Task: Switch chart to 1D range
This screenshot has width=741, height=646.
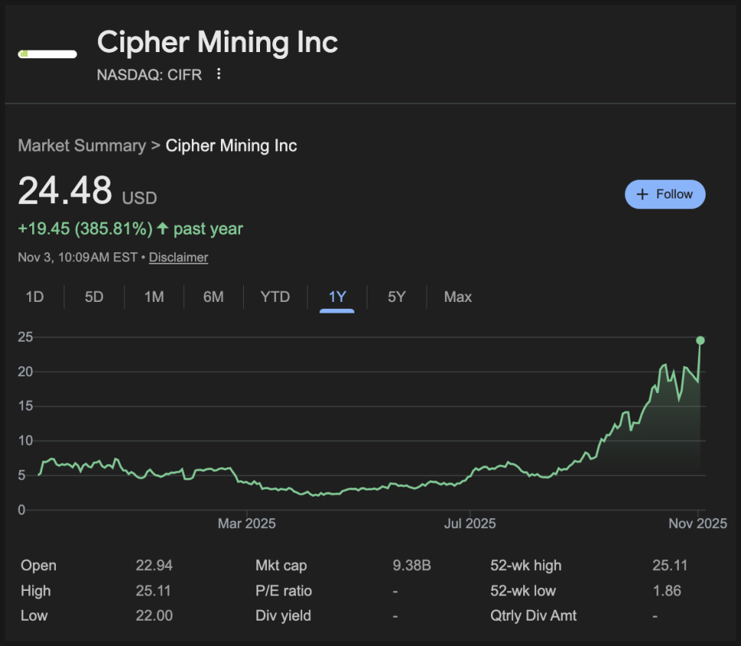Action: pyautogui.click(x=35, y=297)
